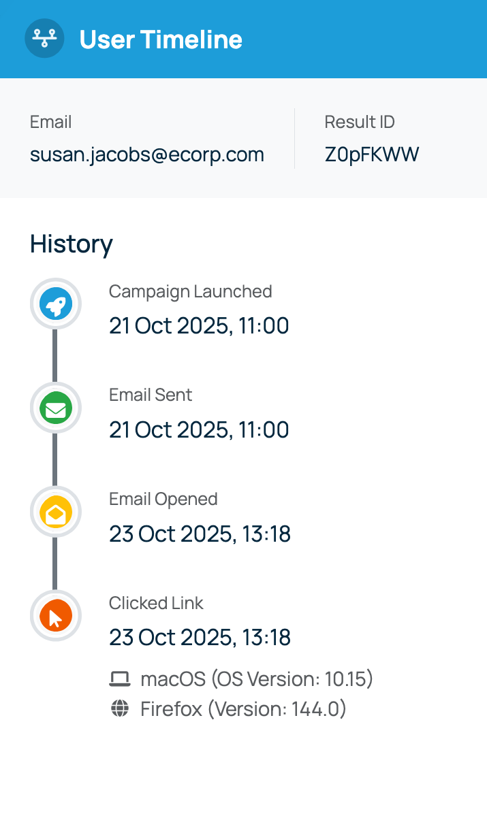Click the Result ID field label
Viewport: 487px width, 833px height.
click(360, 122)
